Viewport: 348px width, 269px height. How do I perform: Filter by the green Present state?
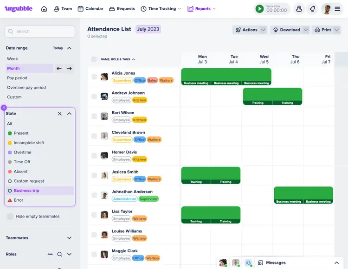[x=21, y=133]
